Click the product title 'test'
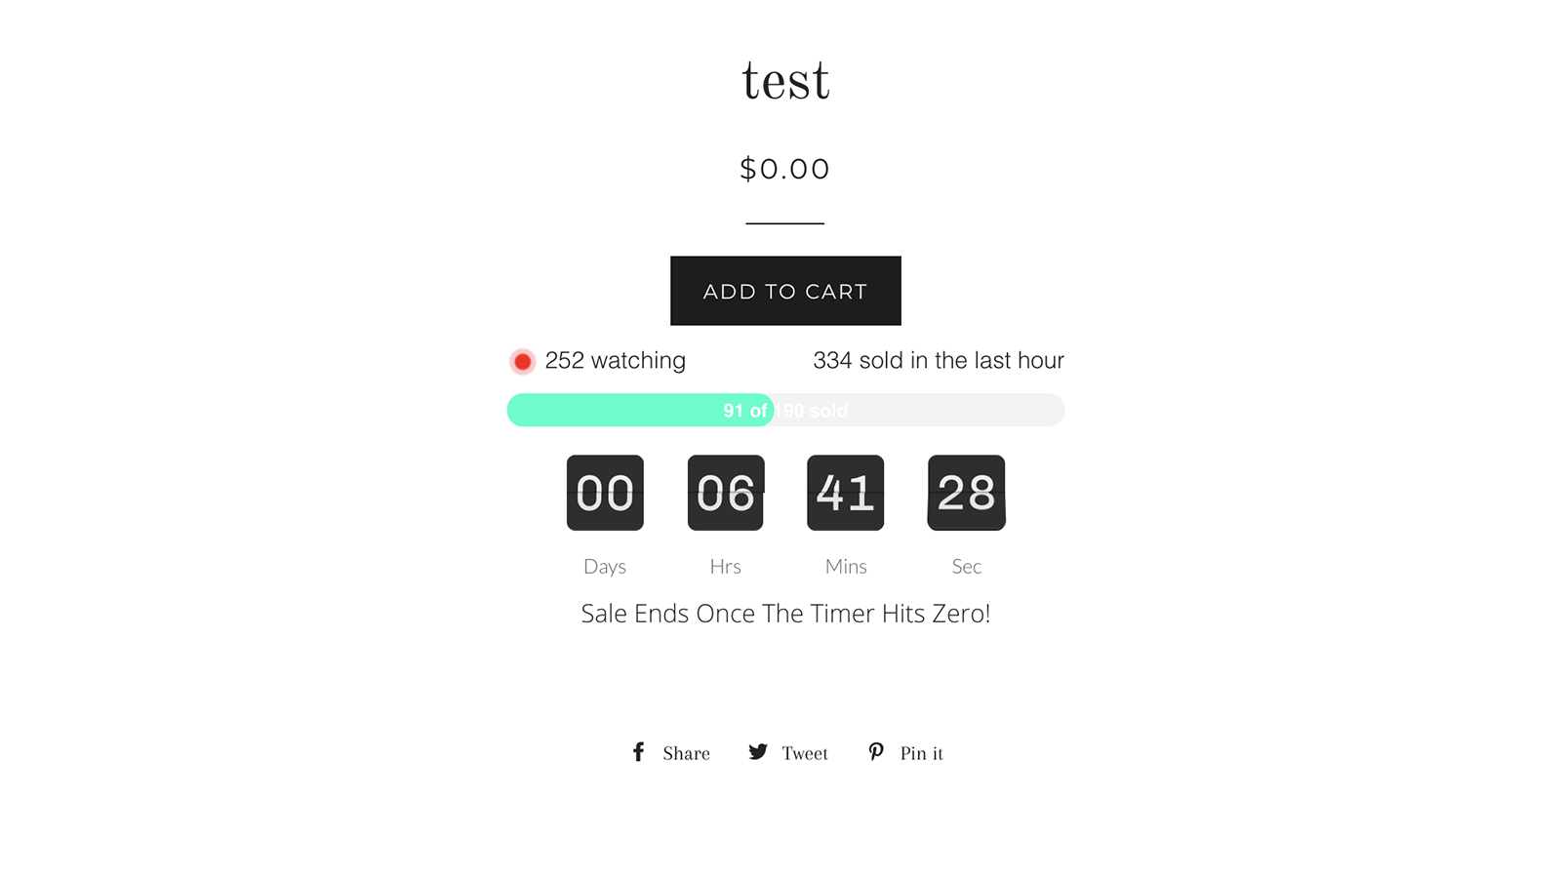The image size is (1561, 878). [784, 80]
